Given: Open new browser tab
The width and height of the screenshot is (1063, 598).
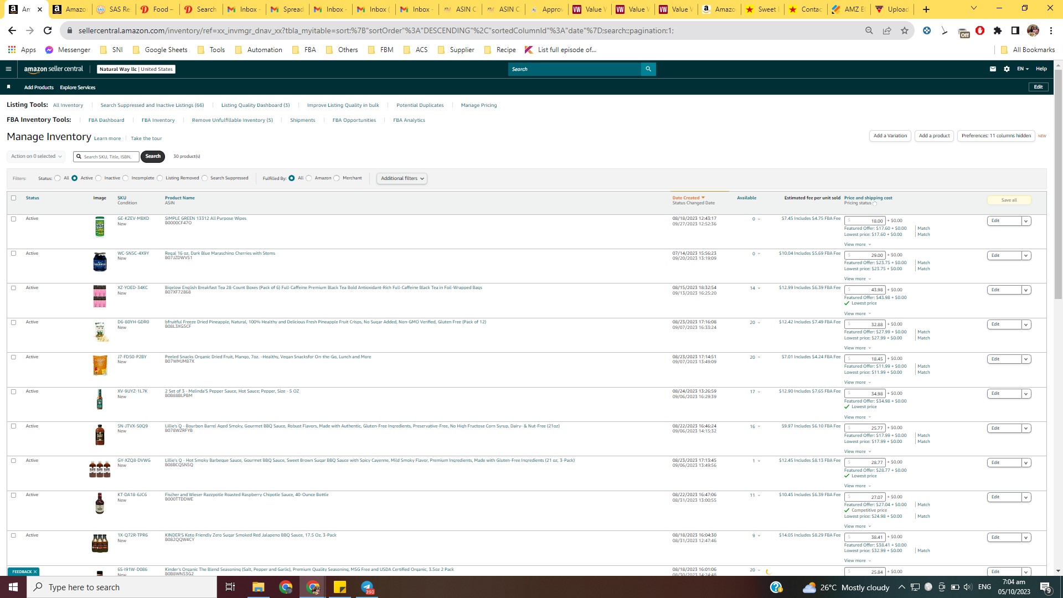Looking at the screenshot, I should pyautogui.click(x=926, y=9).
